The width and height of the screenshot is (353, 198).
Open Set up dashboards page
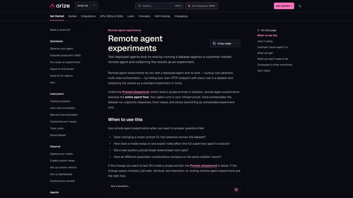pyautogui.click(x=61, y=174)
